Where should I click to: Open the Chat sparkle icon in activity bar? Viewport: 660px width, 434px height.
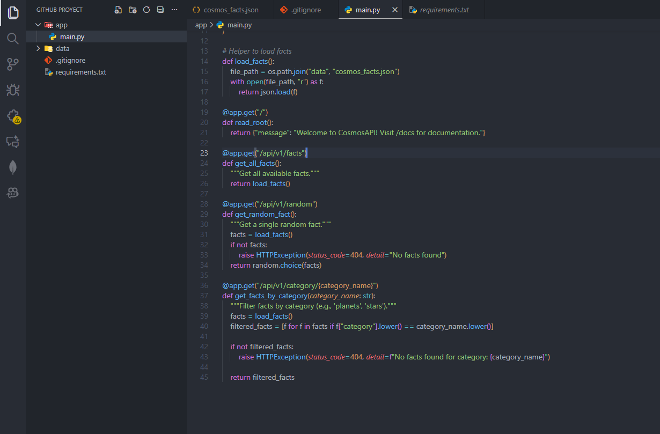pos(13,142)
